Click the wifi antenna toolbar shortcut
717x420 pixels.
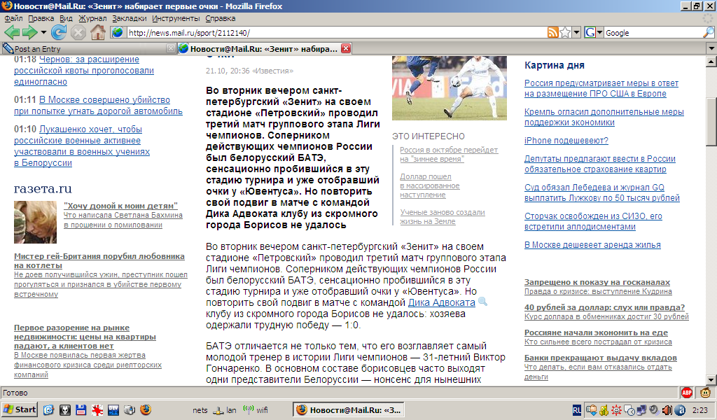pyautogui.click(x=256, y=410)
